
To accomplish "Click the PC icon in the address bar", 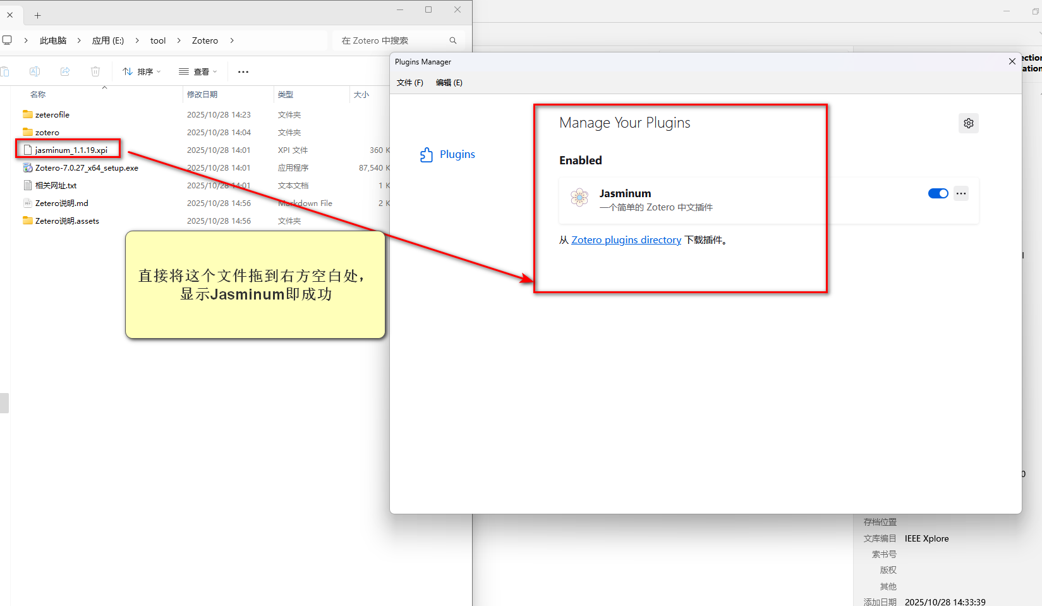I will point(7,40).
